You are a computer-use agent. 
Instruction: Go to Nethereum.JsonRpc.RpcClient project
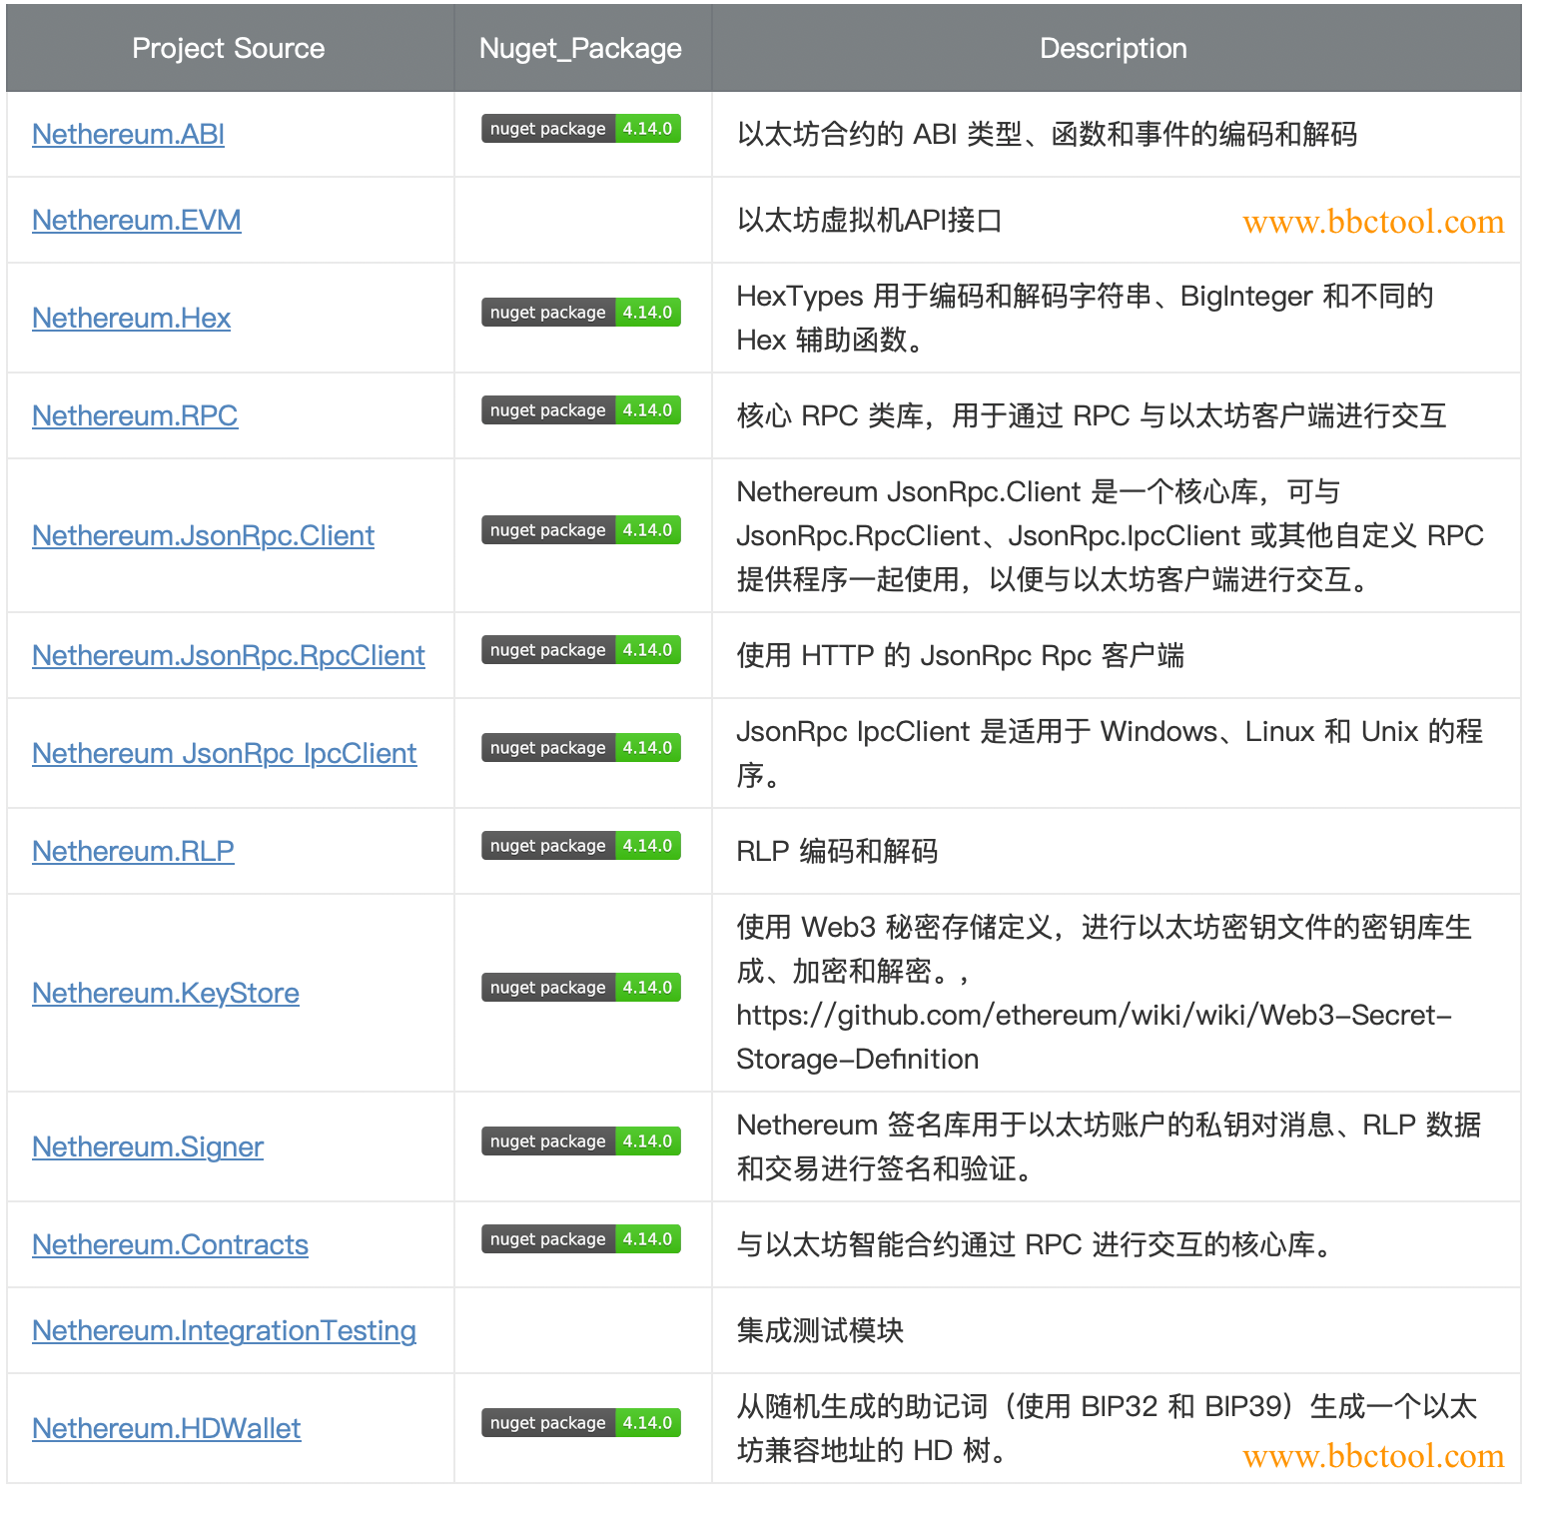click(228, 655)
